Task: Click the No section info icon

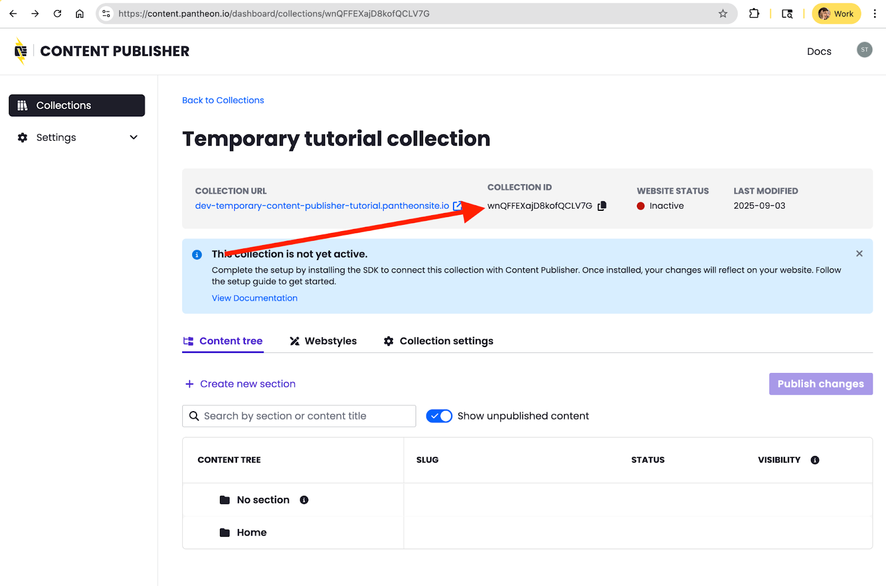Action: [x=304, y=500]
